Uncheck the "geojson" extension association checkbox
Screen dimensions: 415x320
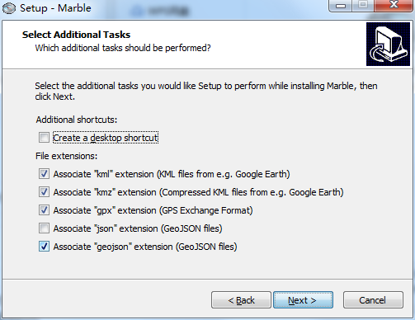(44, 247)
